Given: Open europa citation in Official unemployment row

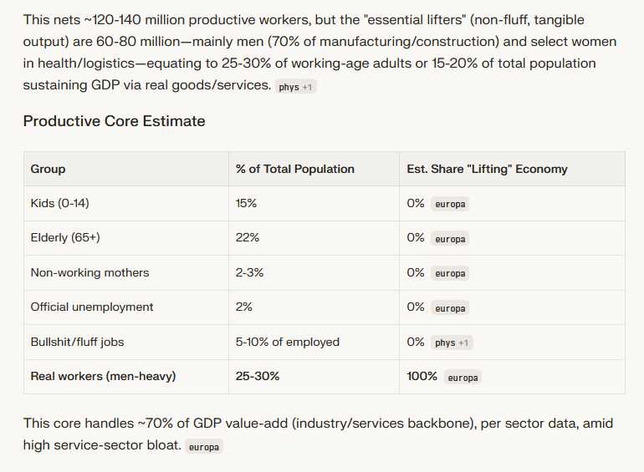Looking at the screenshot, I should point(450,308).
